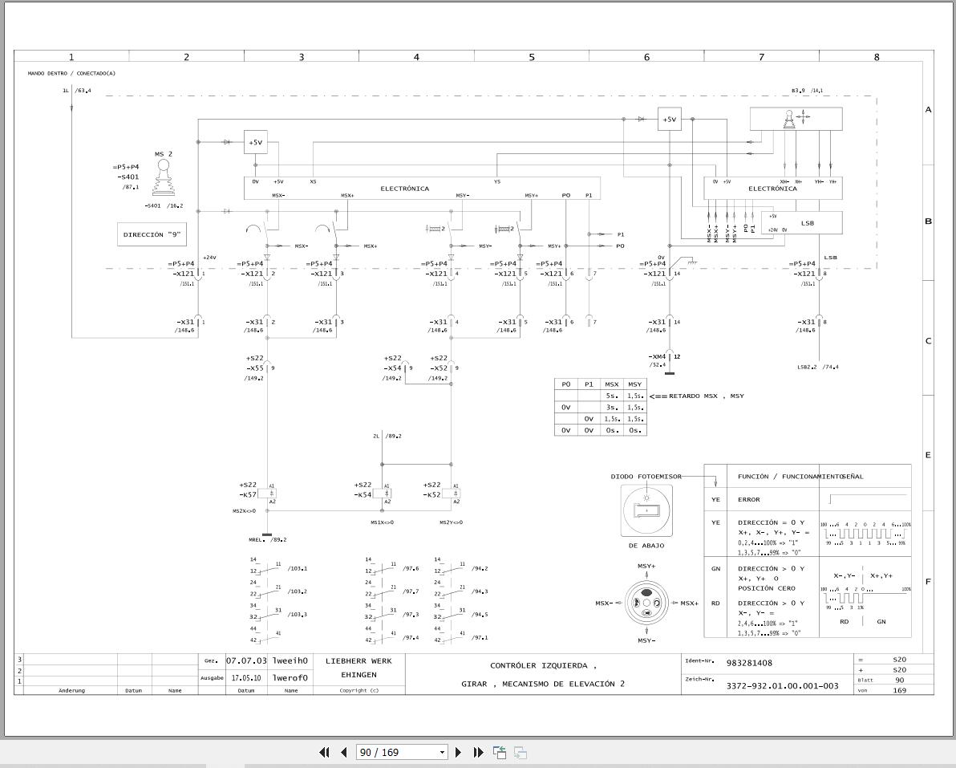Click the MS2Y<>0 label
Image resolution: width=956 pixels, height=768 pixels.
(452, 522)
